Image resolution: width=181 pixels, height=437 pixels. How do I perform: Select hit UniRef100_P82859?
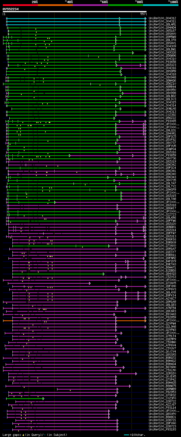click(x=162, y=317)
